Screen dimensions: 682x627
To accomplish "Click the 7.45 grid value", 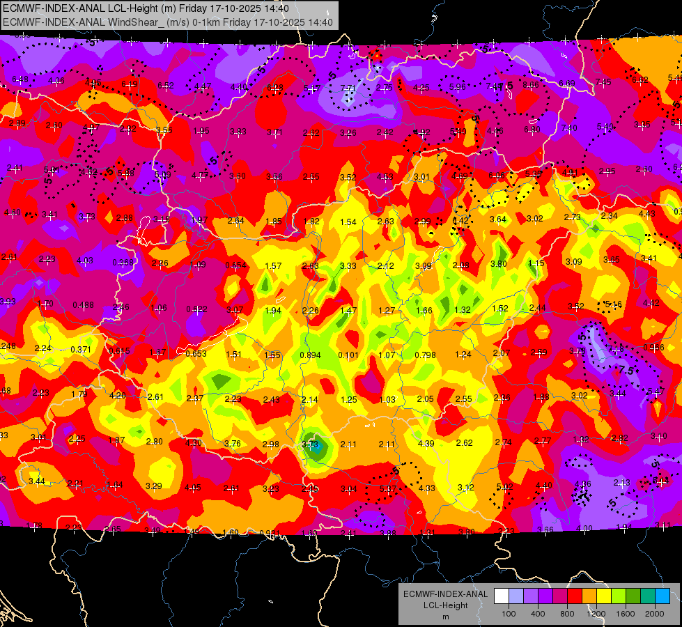I will [x=603, y=82].
